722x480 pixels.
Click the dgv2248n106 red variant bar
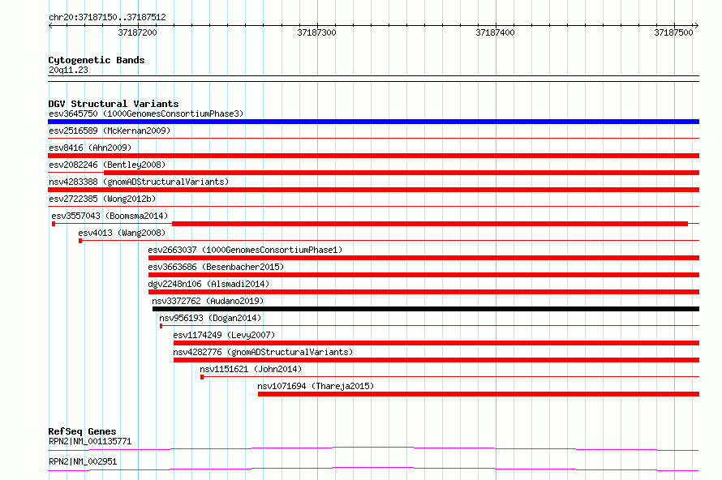[423, 292]
